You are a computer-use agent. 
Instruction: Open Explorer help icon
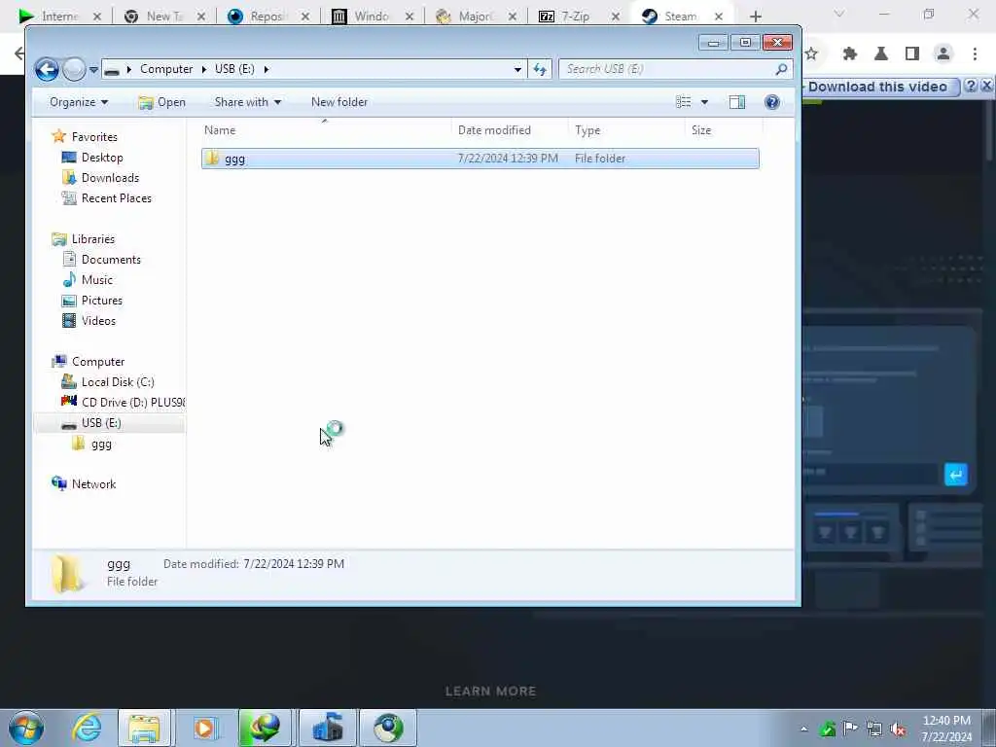tap(771, 101)
